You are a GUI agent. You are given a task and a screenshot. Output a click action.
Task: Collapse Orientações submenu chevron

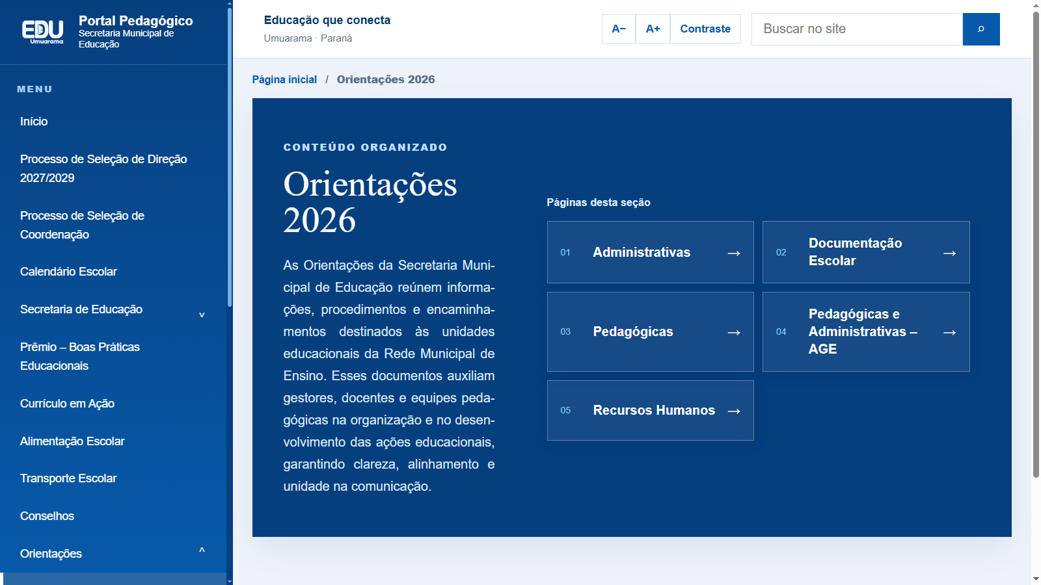pyautogui.click(x=202, y=550)
